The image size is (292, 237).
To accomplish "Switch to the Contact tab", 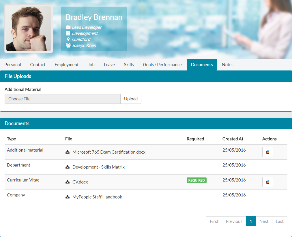I will point(38,65).
